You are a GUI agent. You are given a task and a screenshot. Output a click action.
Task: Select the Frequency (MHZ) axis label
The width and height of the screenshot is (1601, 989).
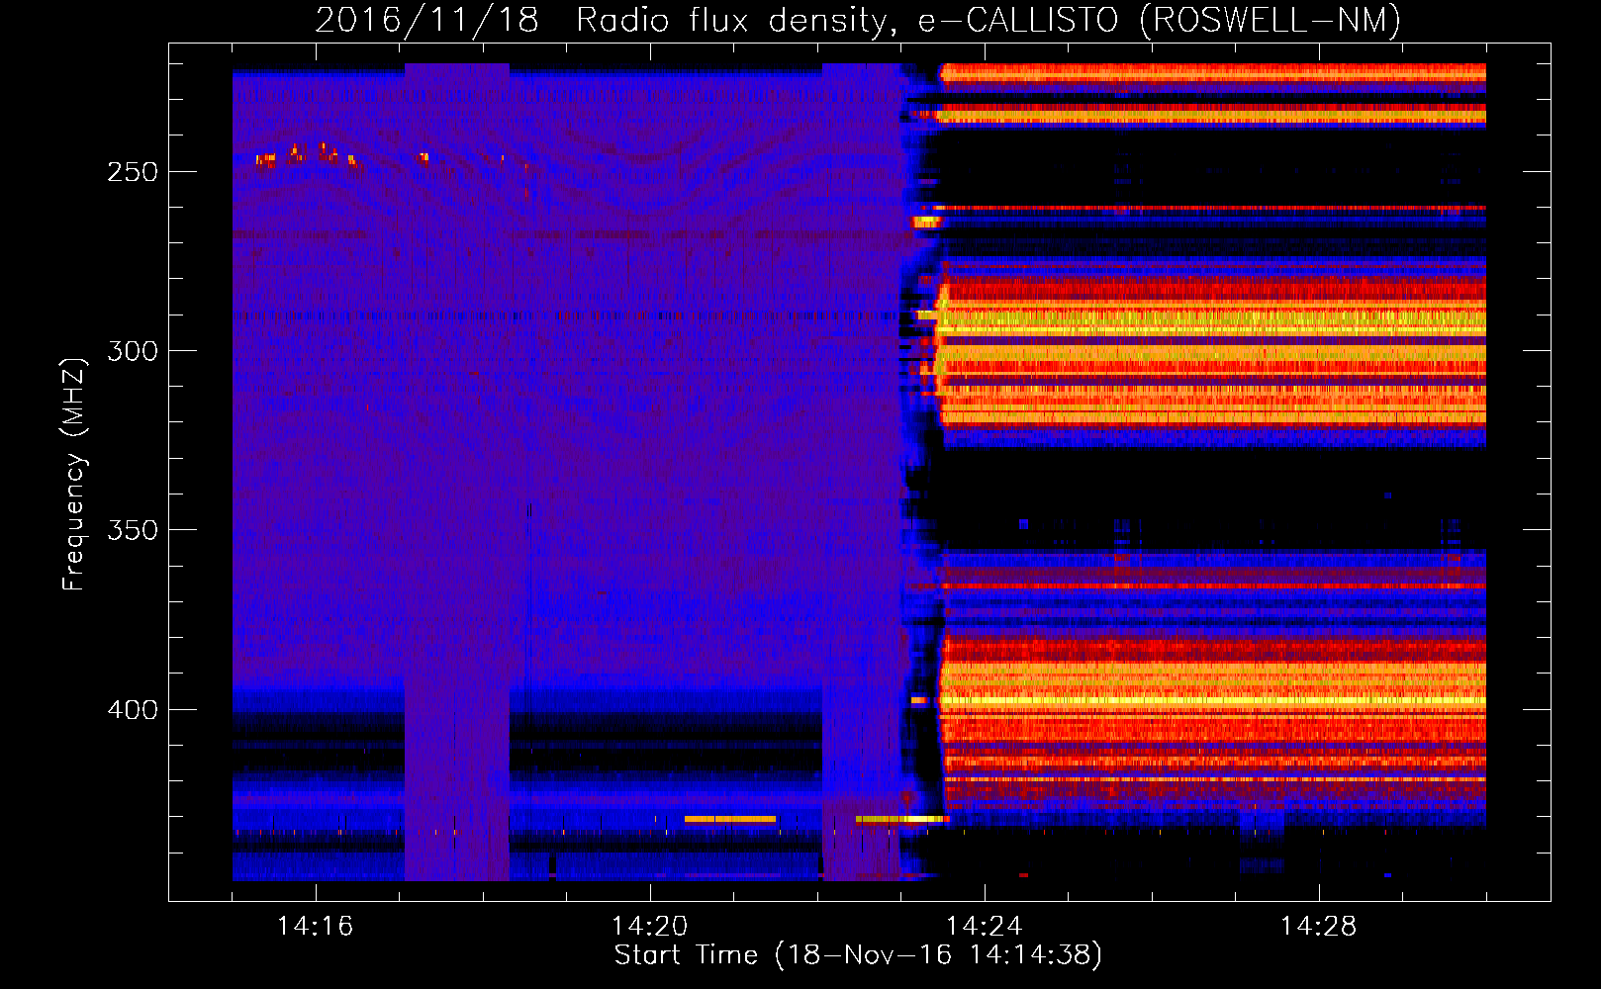(x=73, y=475)
